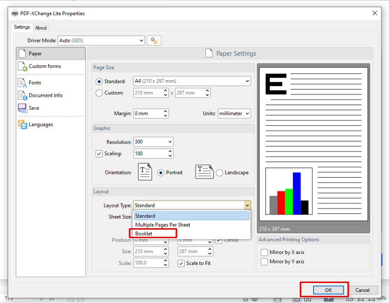Uncheck the Scale to Fit checkbox
The image size is (389, 303).
(180, 263)
